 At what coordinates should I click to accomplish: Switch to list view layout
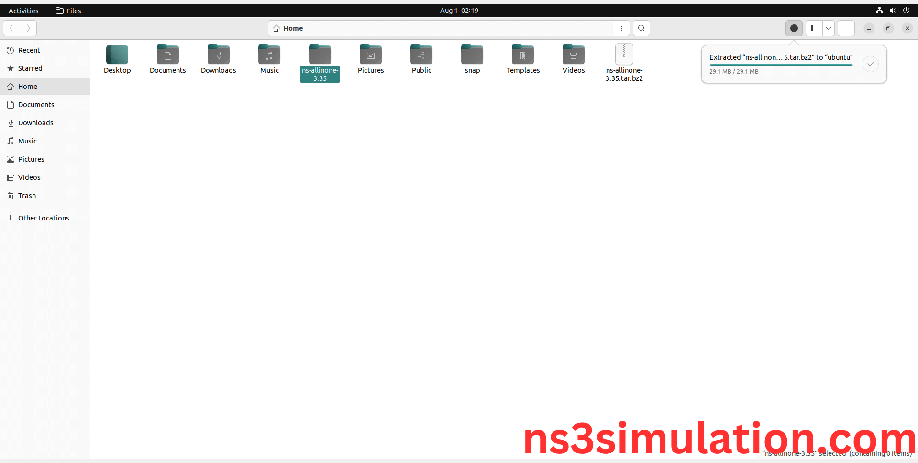click(x=814, y=28)
